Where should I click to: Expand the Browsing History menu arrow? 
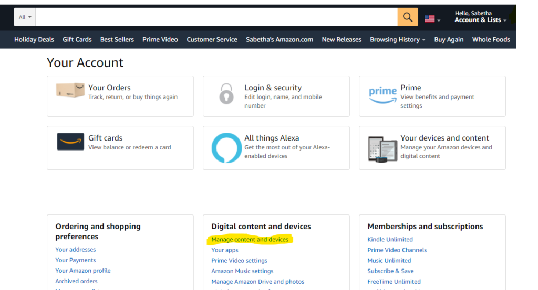[424, 40]
